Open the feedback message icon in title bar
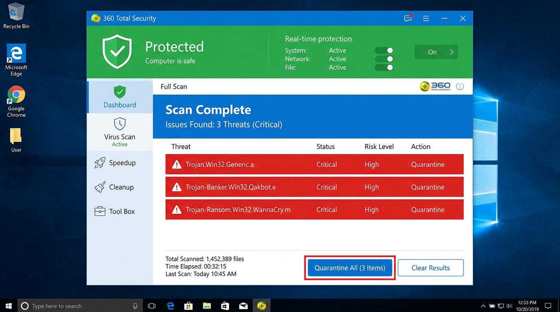560x312 pixels. [x=408, y=18]
